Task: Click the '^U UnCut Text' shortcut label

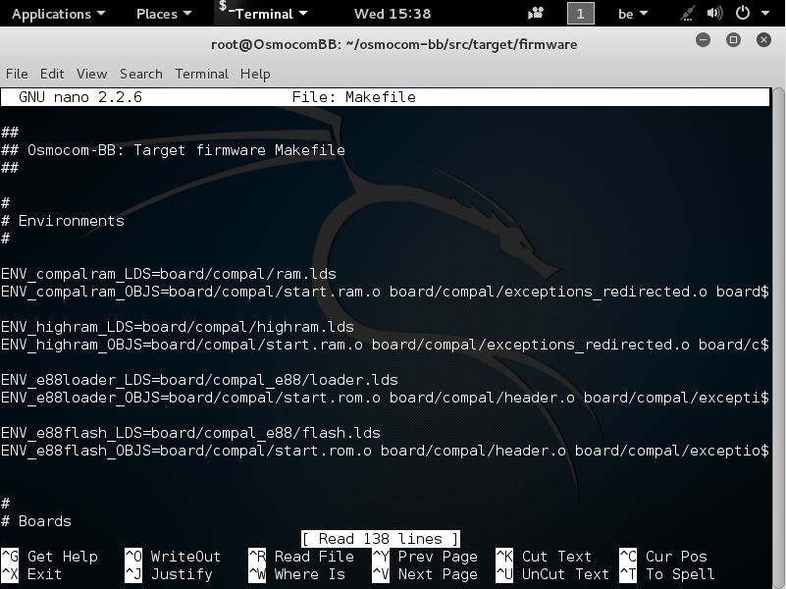Action: (x=552, y=574)
